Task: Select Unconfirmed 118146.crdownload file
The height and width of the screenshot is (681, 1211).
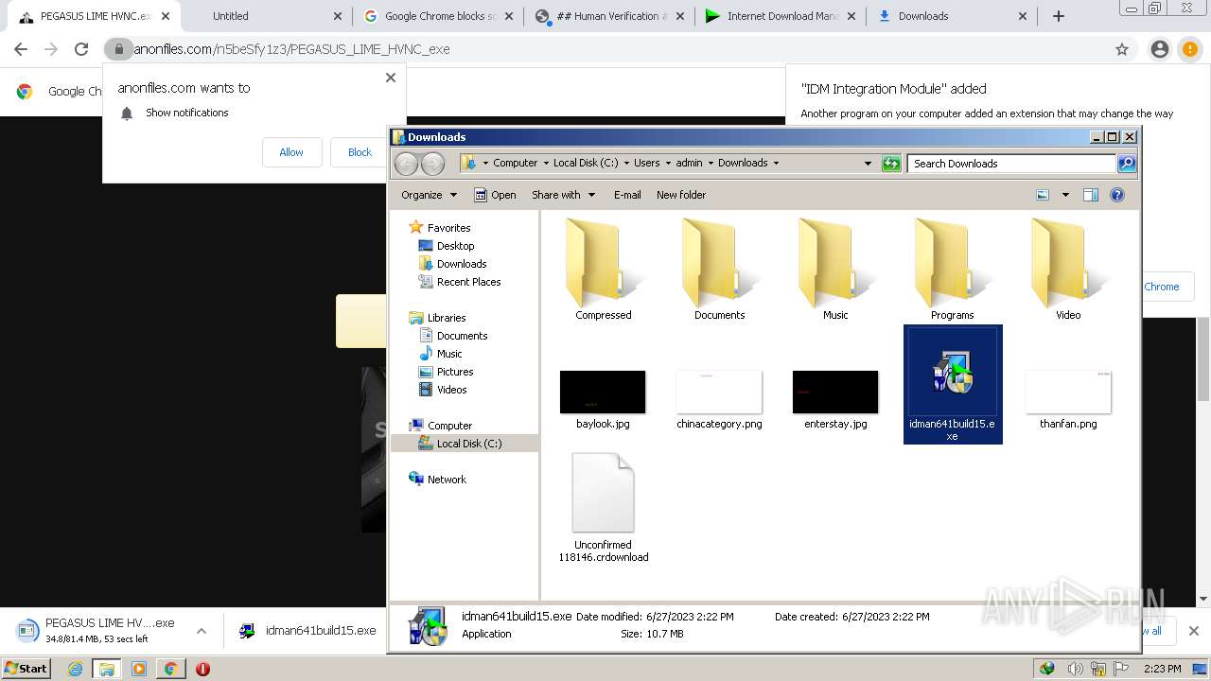Action: click(x=604, y=508)
